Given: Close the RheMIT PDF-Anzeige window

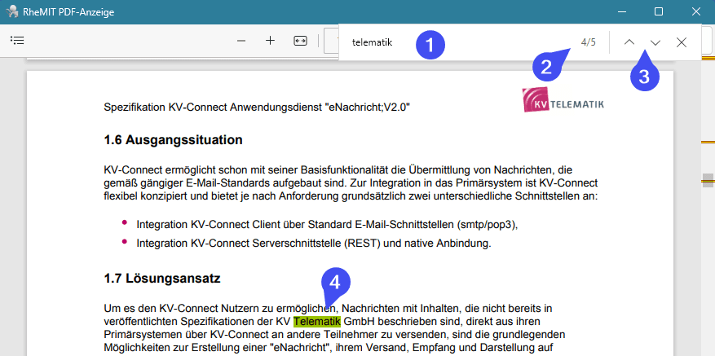Looking at the screenshot, I should click(x=695, y=11).
